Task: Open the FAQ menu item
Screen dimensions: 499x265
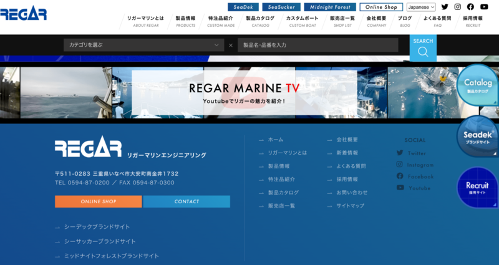Action: [x=437, y=22]
